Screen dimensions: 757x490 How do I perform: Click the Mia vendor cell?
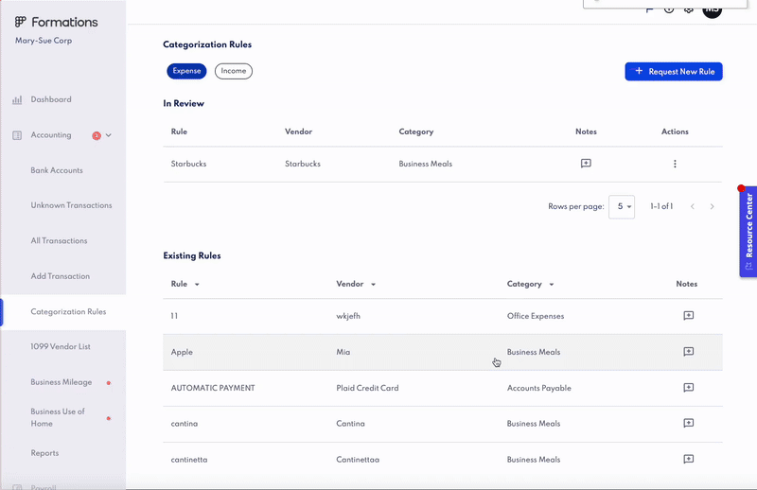(x=343, y=352)
